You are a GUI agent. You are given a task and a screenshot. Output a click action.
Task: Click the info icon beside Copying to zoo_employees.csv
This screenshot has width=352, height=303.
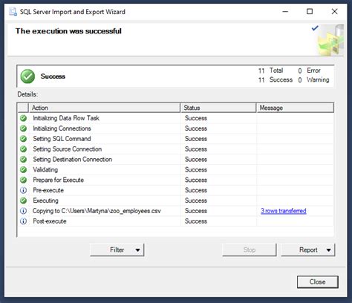click(23, 211)
